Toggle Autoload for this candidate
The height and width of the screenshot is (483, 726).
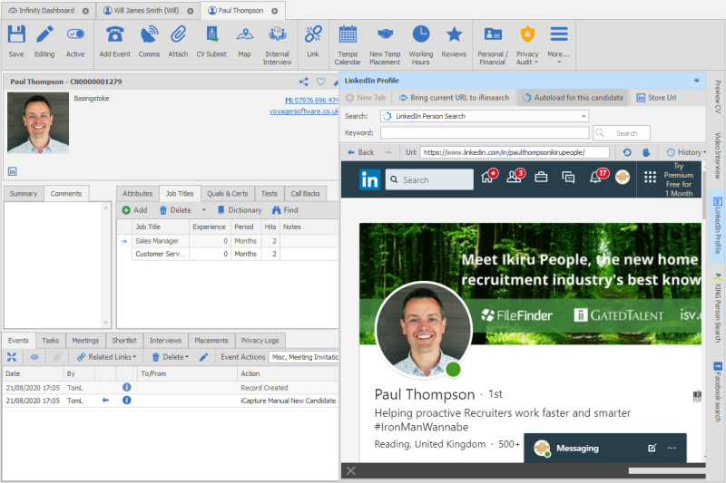(x=571, y=97)
